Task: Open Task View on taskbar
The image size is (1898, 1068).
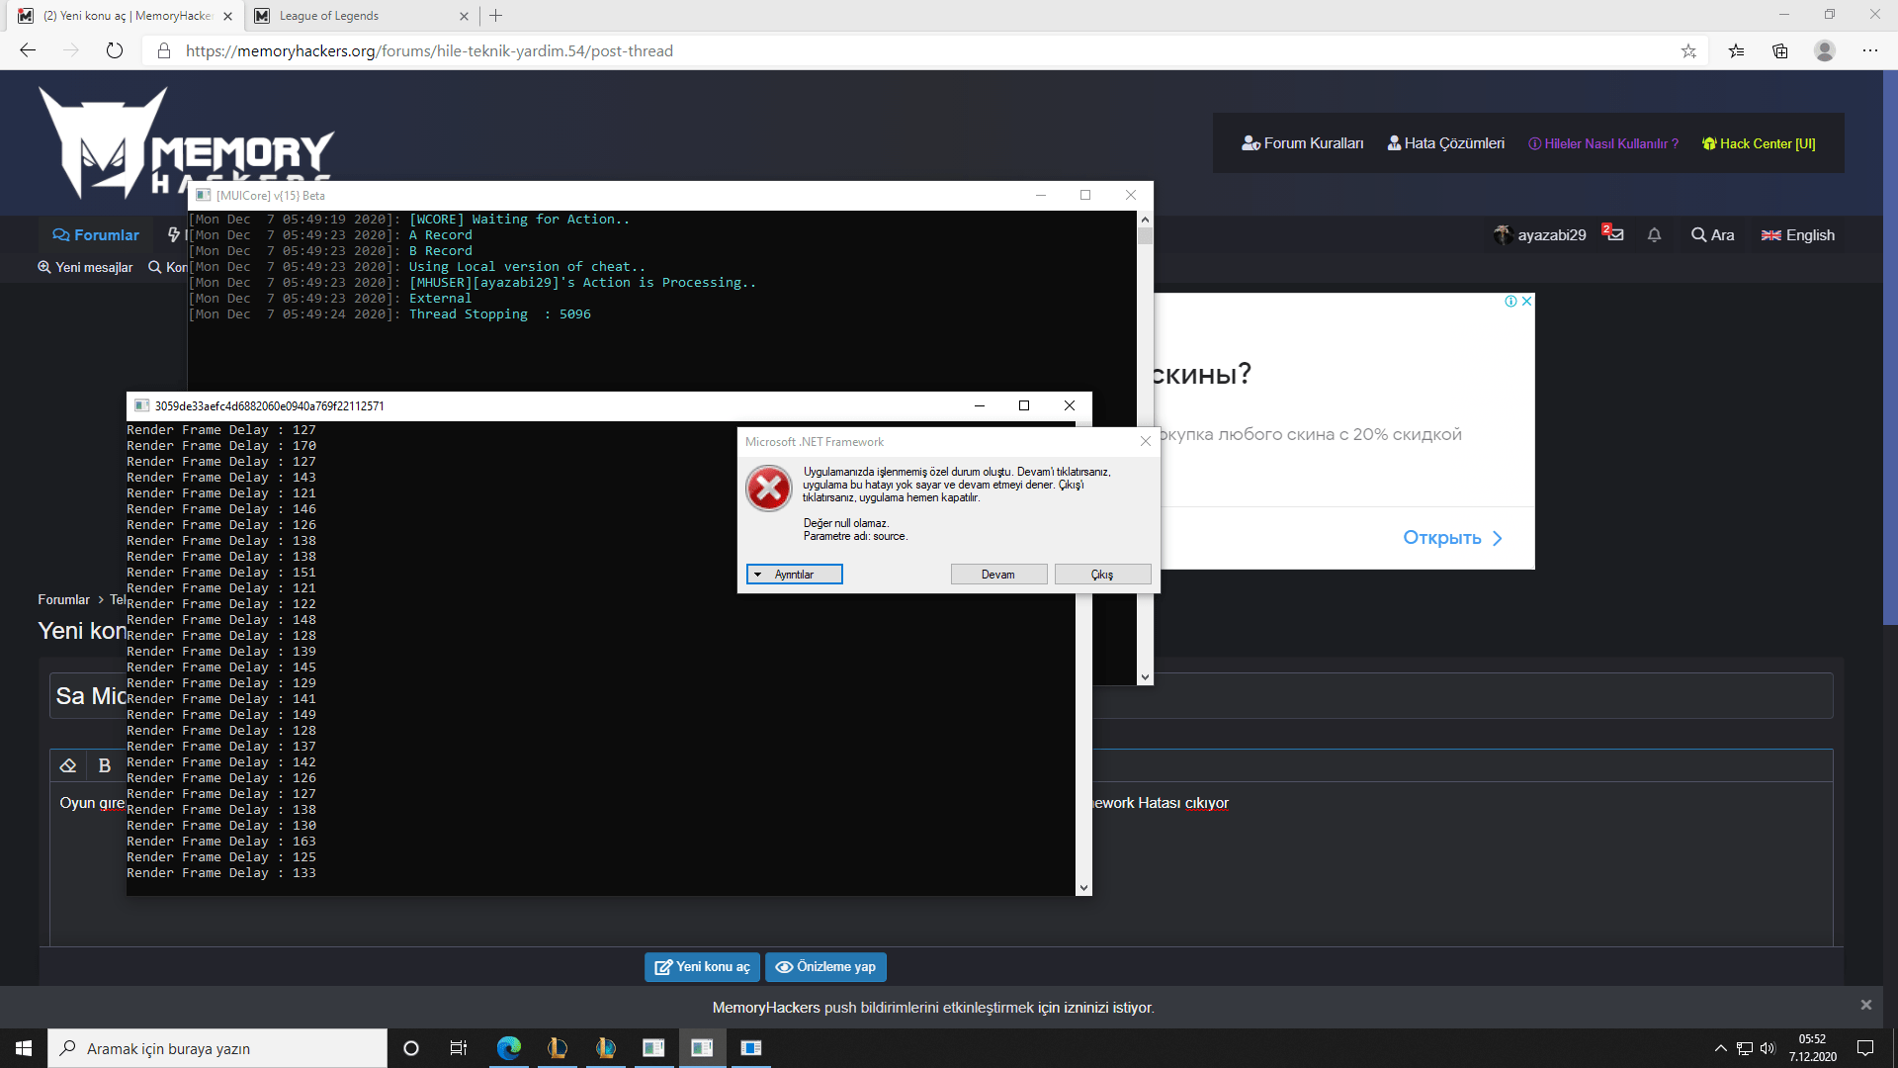Action: (458, 1048)
